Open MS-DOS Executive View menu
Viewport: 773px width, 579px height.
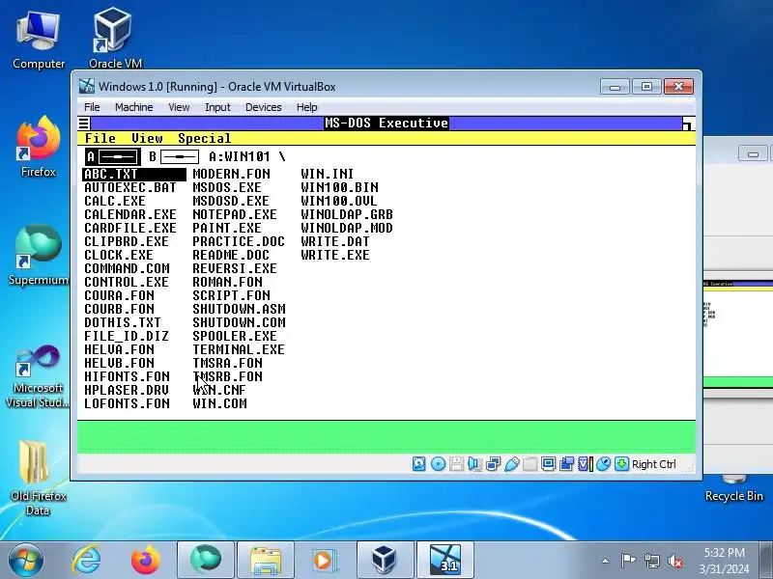[x=147, y=138]
